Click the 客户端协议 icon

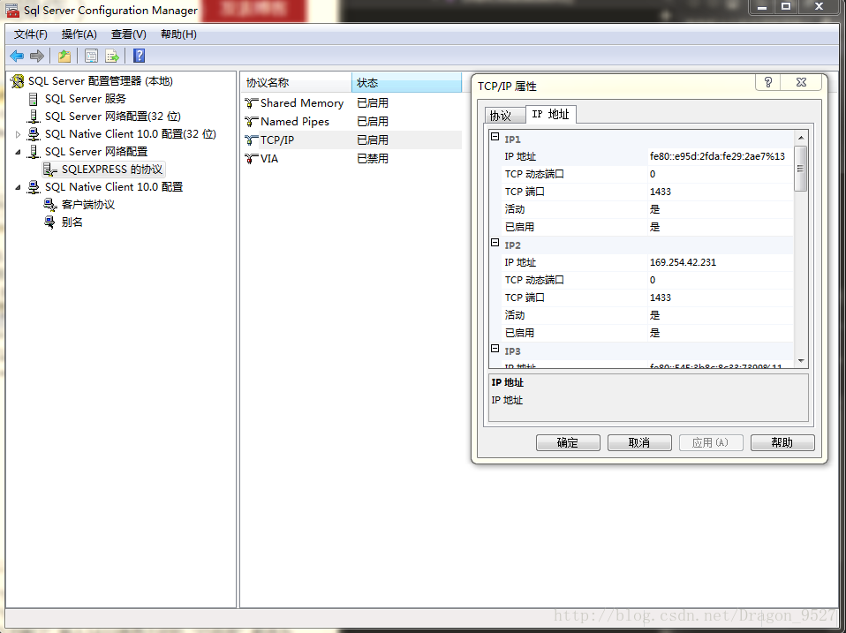tap(50, 204)
